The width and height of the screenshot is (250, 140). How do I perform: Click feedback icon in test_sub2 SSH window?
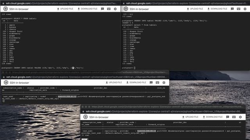[x=151, y=82]
